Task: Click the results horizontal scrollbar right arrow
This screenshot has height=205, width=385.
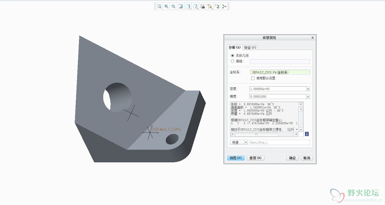Action: tap(296, 134)
